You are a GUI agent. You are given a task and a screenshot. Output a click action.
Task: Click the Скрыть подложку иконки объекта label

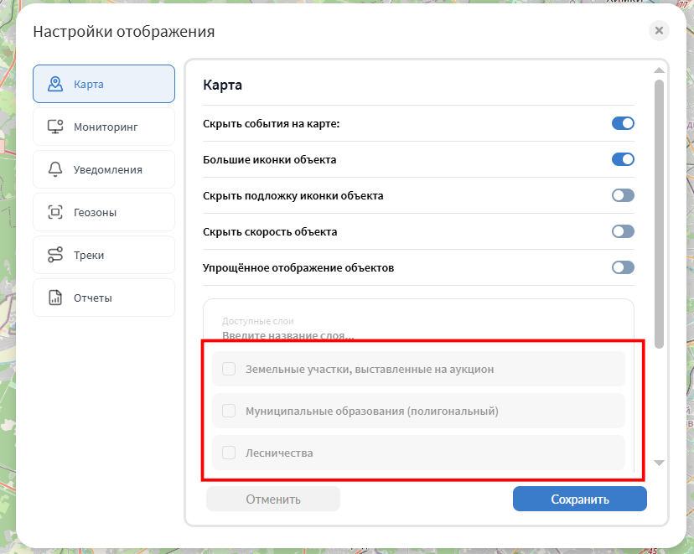293,196
